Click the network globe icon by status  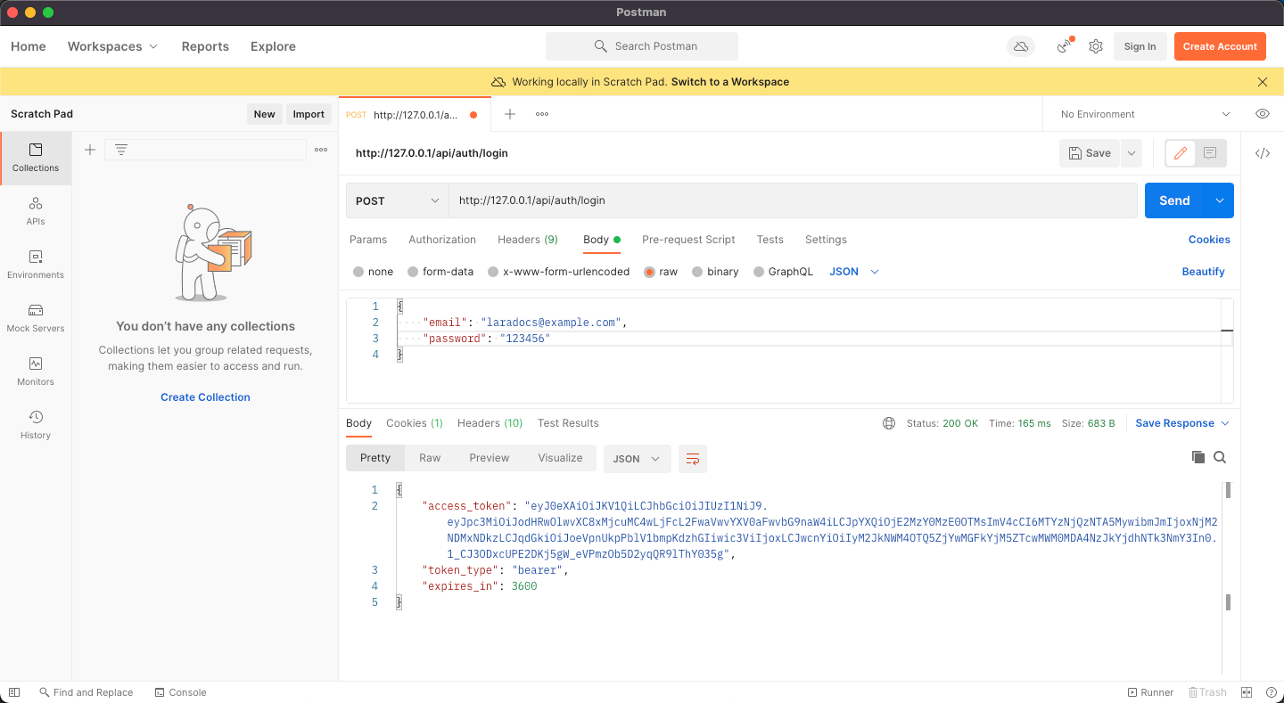[x=889, y=423]
